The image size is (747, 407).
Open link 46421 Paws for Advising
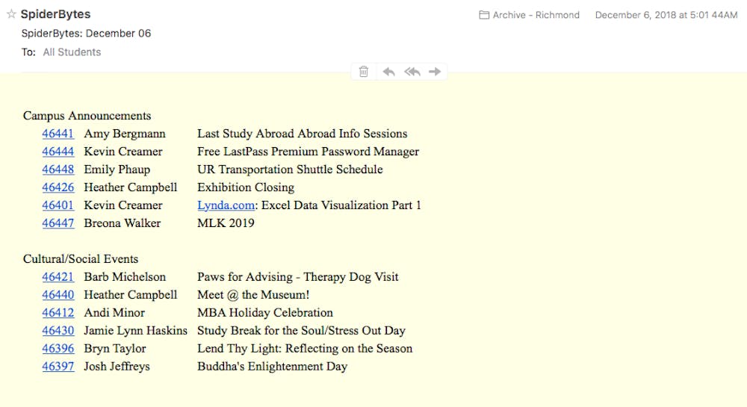tap(58, 277)
